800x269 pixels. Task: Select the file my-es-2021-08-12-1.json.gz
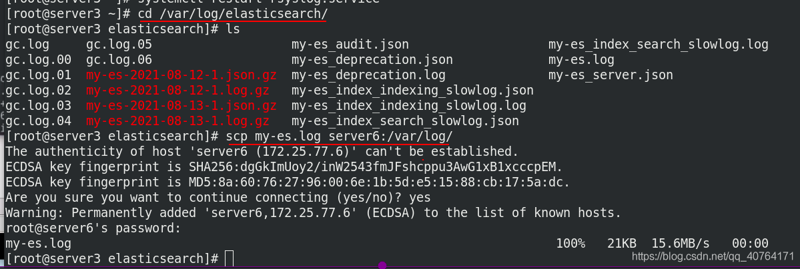coord(181,75)
